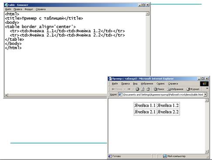
Task: Click the Forward arrow in Internet Explorer
Action: 129,89
